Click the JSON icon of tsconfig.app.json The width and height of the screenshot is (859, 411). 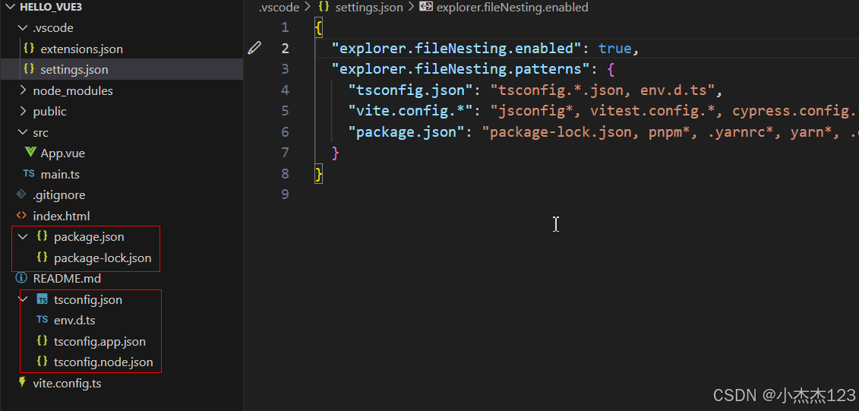(43, 341)
